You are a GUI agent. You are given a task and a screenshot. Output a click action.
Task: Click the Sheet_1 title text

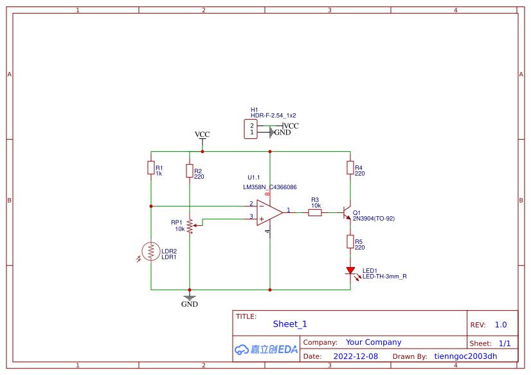290,324
